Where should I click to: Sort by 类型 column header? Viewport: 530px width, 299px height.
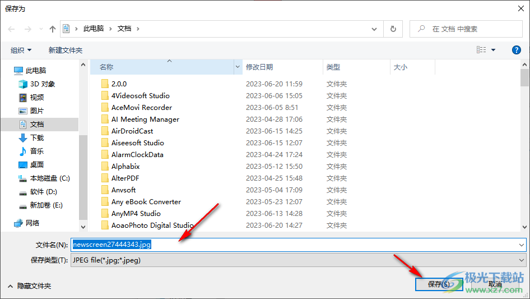coord(356,67)
